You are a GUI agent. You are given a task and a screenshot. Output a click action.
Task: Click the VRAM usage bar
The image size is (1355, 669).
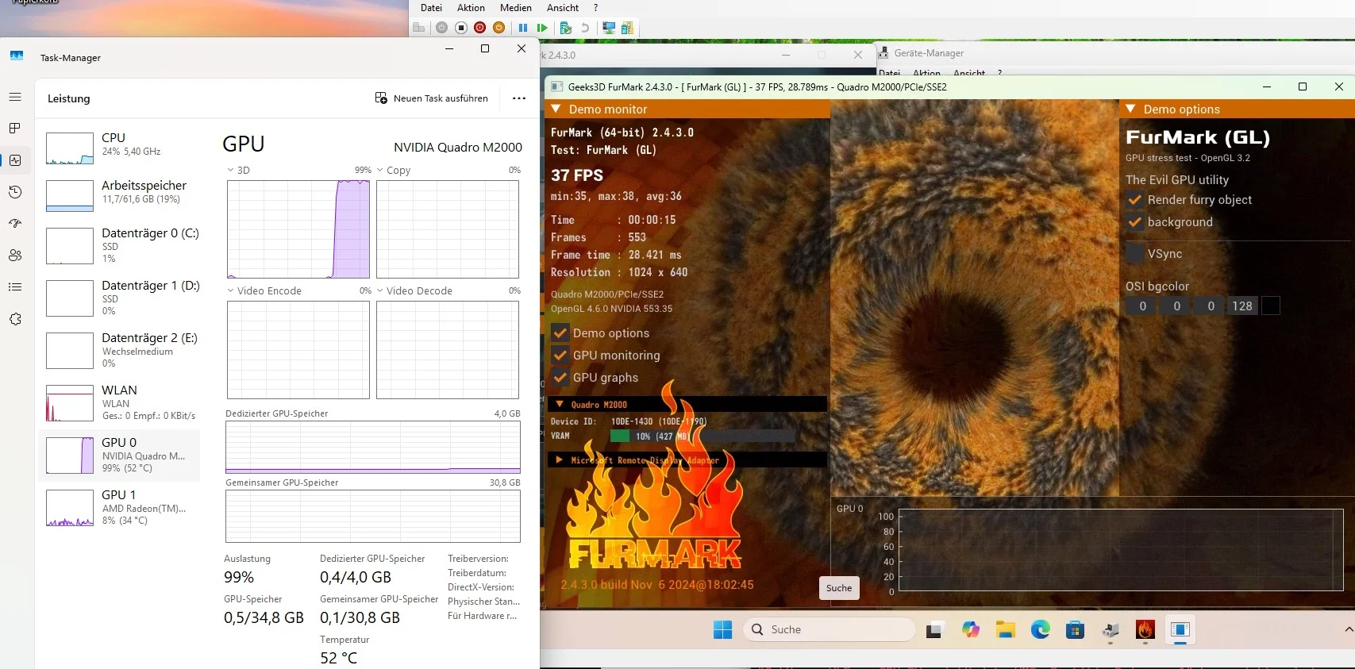[x=702, y=436]
